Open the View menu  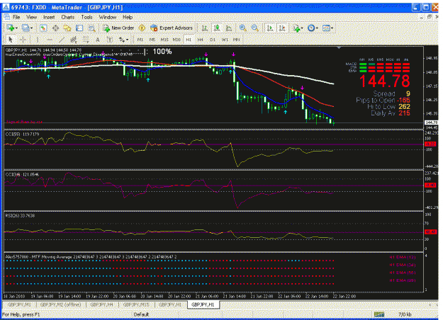click(x=32, y=17)
